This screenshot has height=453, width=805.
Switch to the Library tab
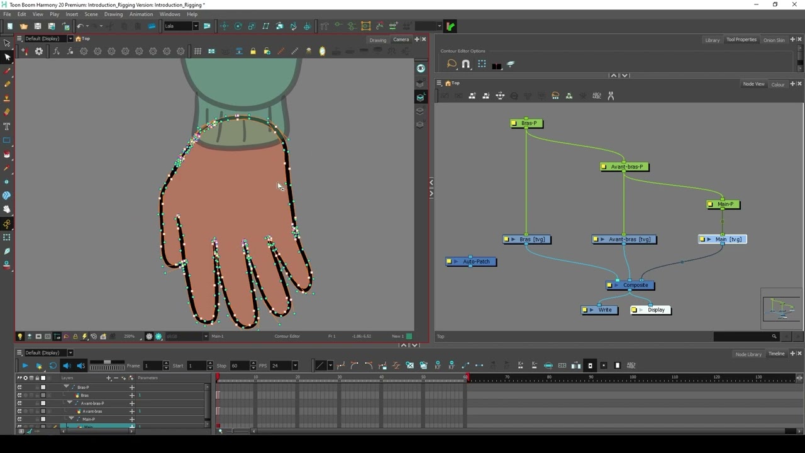713,40
